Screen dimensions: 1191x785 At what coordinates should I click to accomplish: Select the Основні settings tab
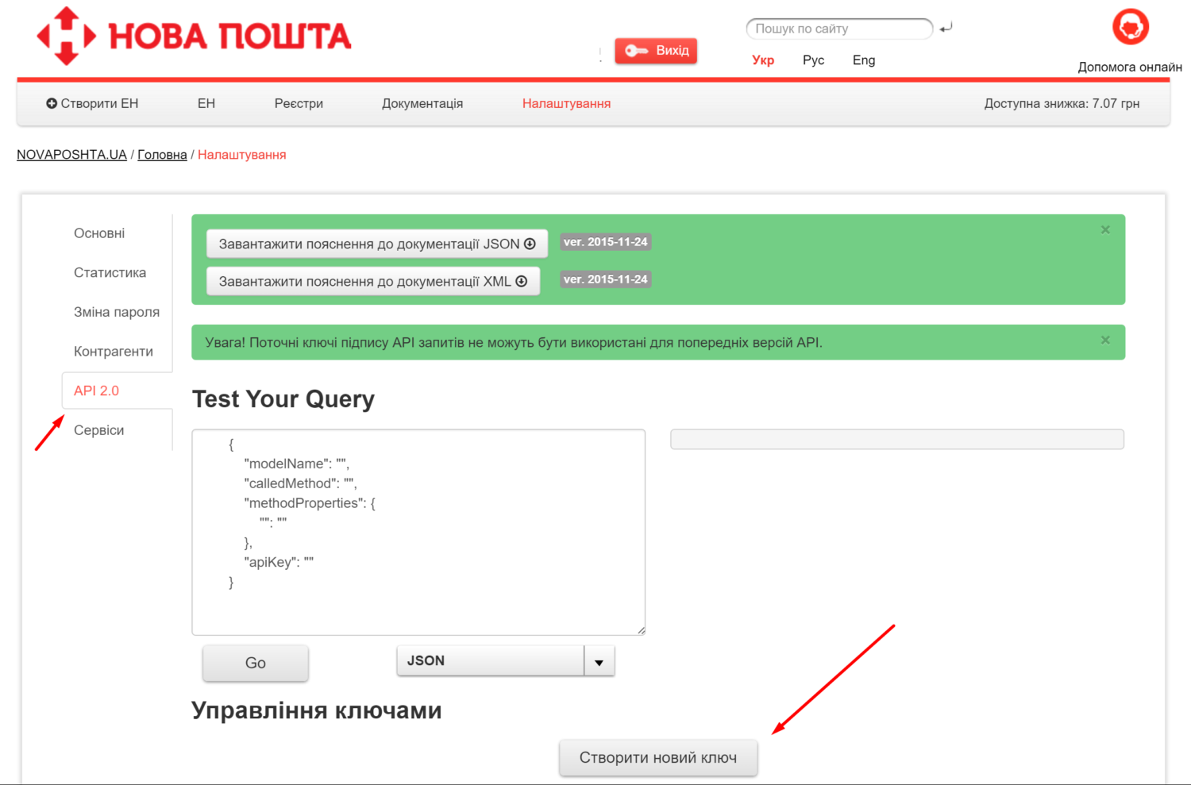coord(99,233)
